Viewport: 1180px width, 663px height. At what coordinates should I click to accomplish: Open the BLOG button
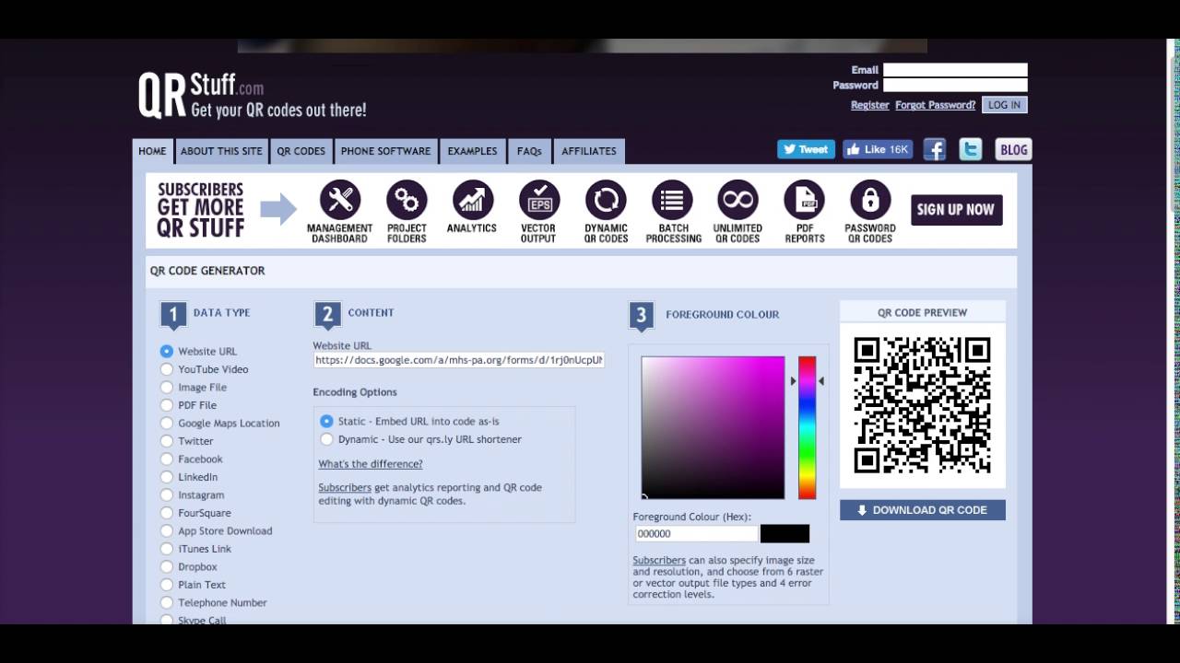[1013, 150]
